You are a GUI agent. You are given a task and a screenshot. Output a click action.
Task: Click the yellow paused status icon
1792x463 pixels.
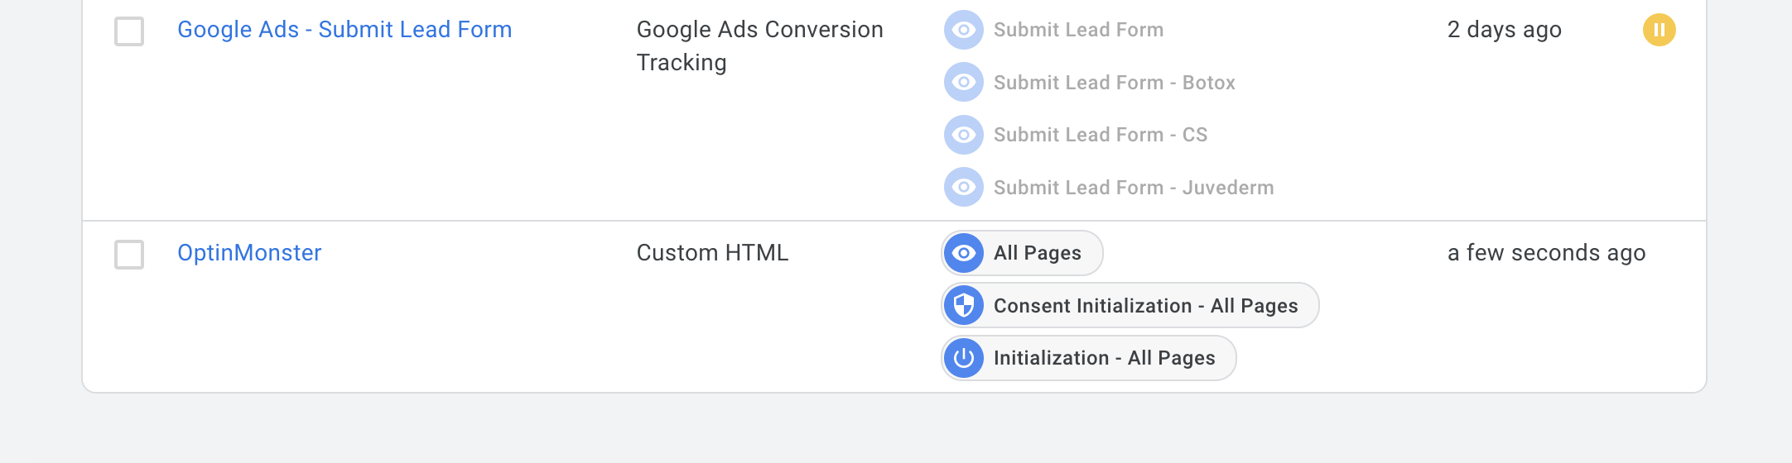1659,31
